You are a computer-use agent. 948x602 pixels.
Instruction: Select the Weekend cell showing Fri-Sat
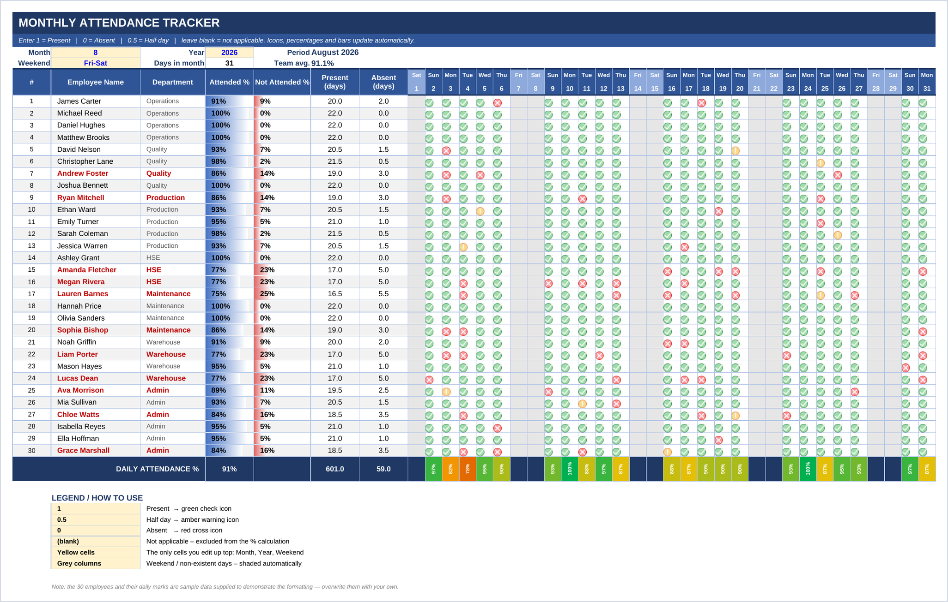(96, 63)
